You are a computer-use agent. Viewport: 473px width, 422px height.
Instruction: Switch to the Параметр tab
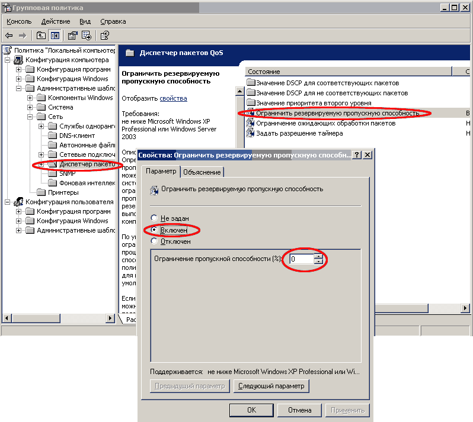pos(161,171)
